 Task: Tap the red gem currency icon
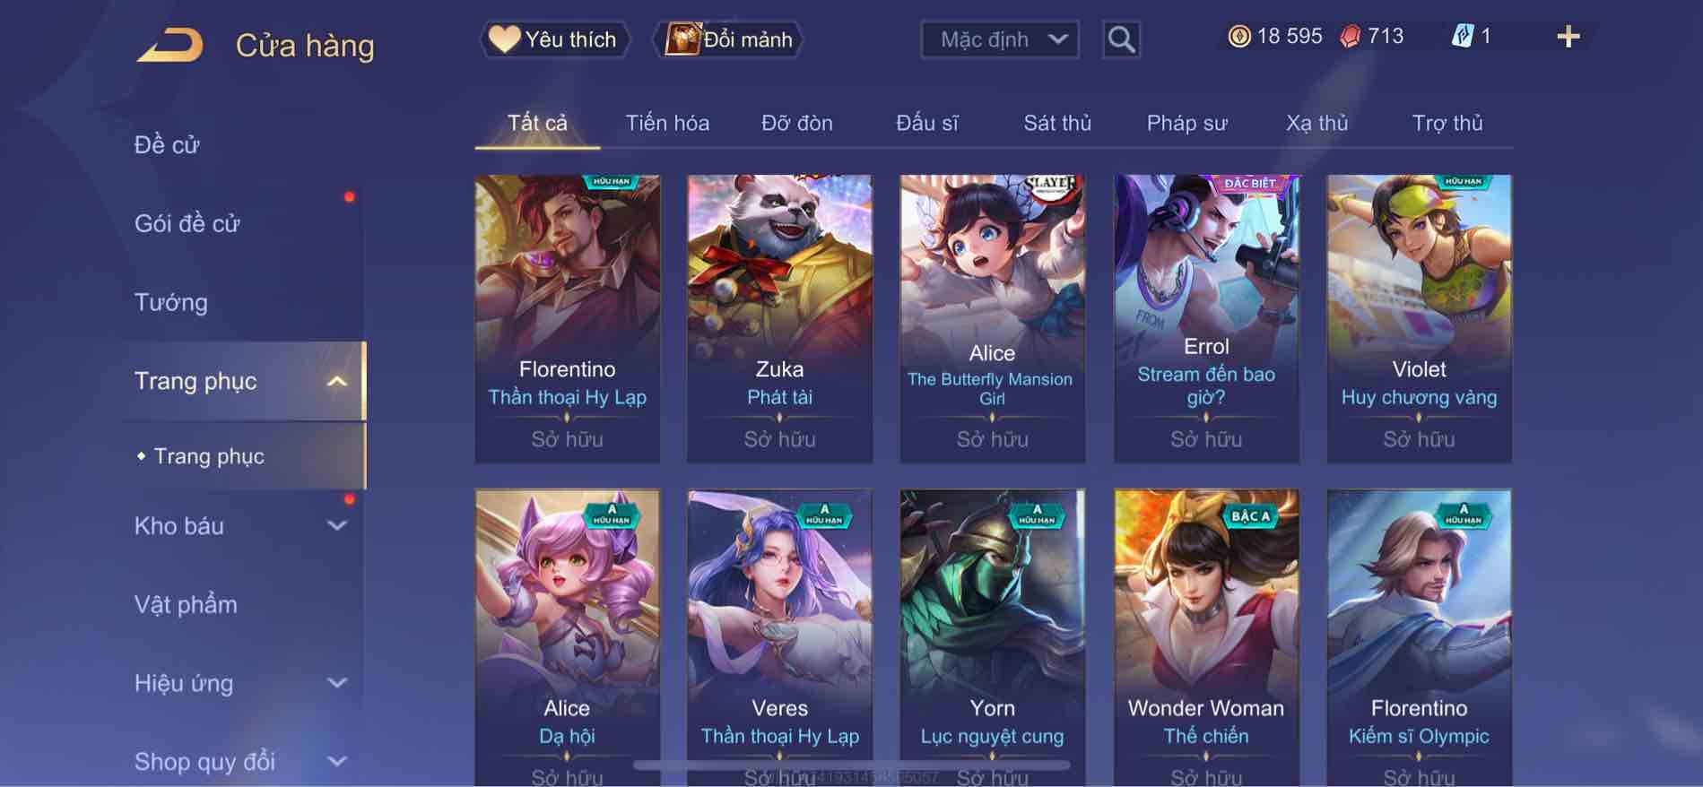(1351, 37)
